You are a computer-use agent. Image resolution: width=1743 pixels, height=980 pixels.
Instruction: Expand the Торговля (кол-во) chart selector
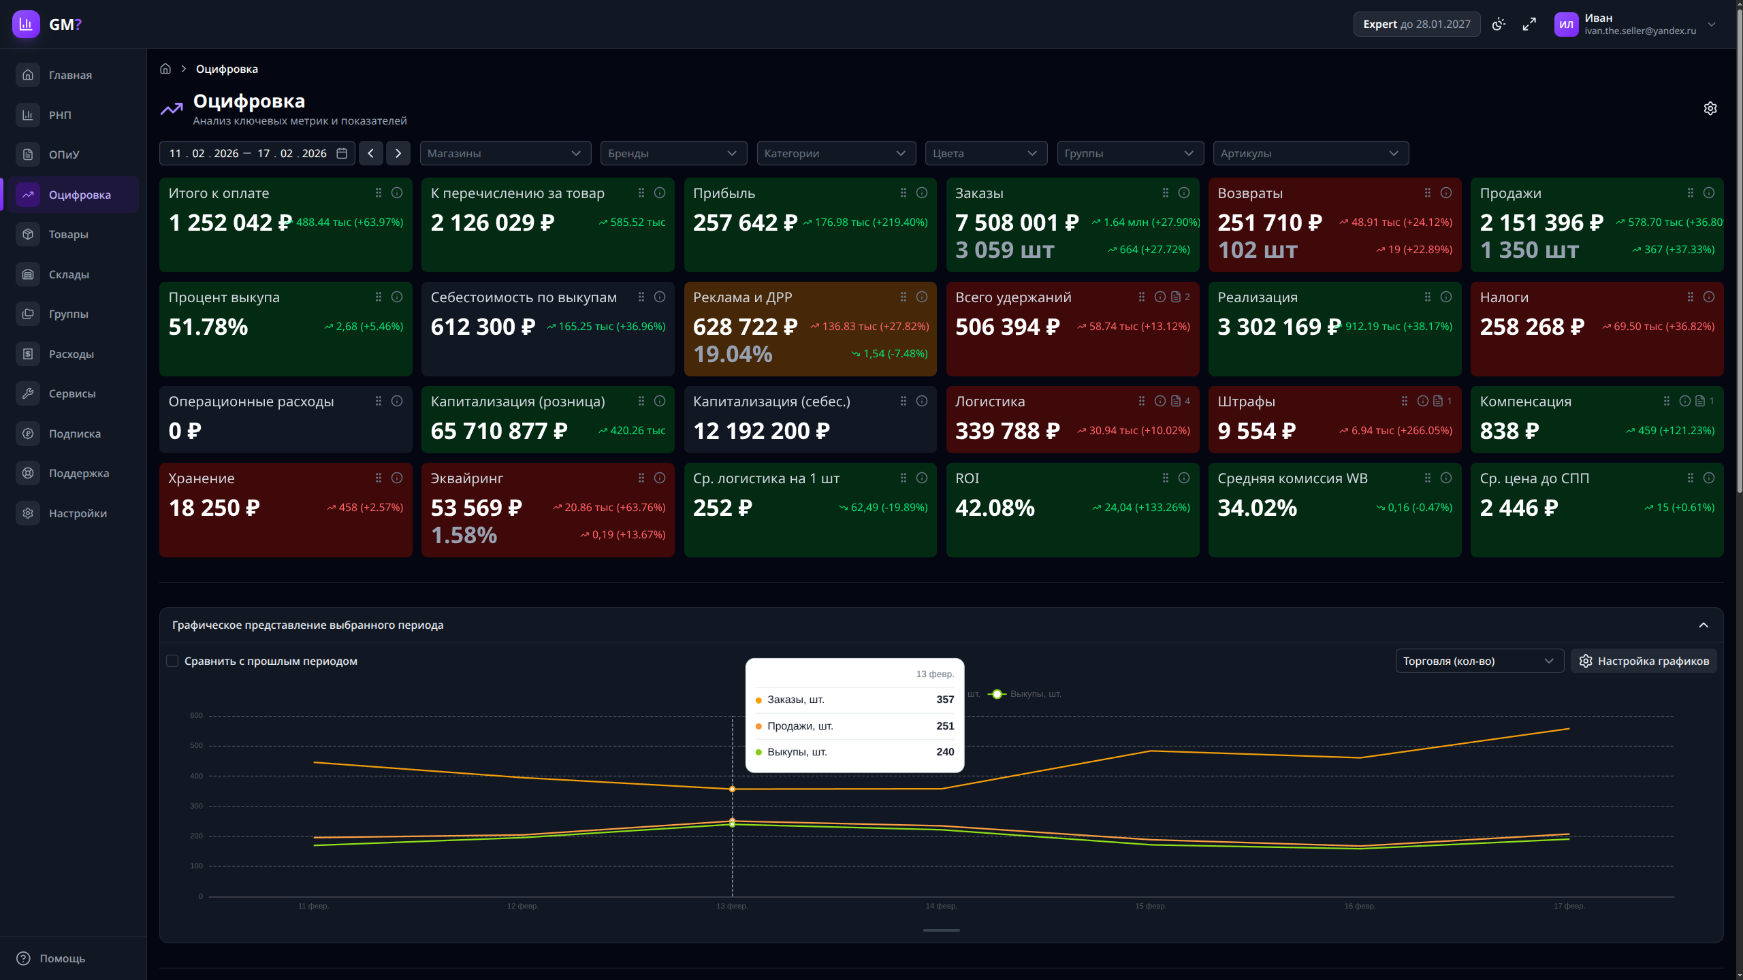pos(1479,661)
